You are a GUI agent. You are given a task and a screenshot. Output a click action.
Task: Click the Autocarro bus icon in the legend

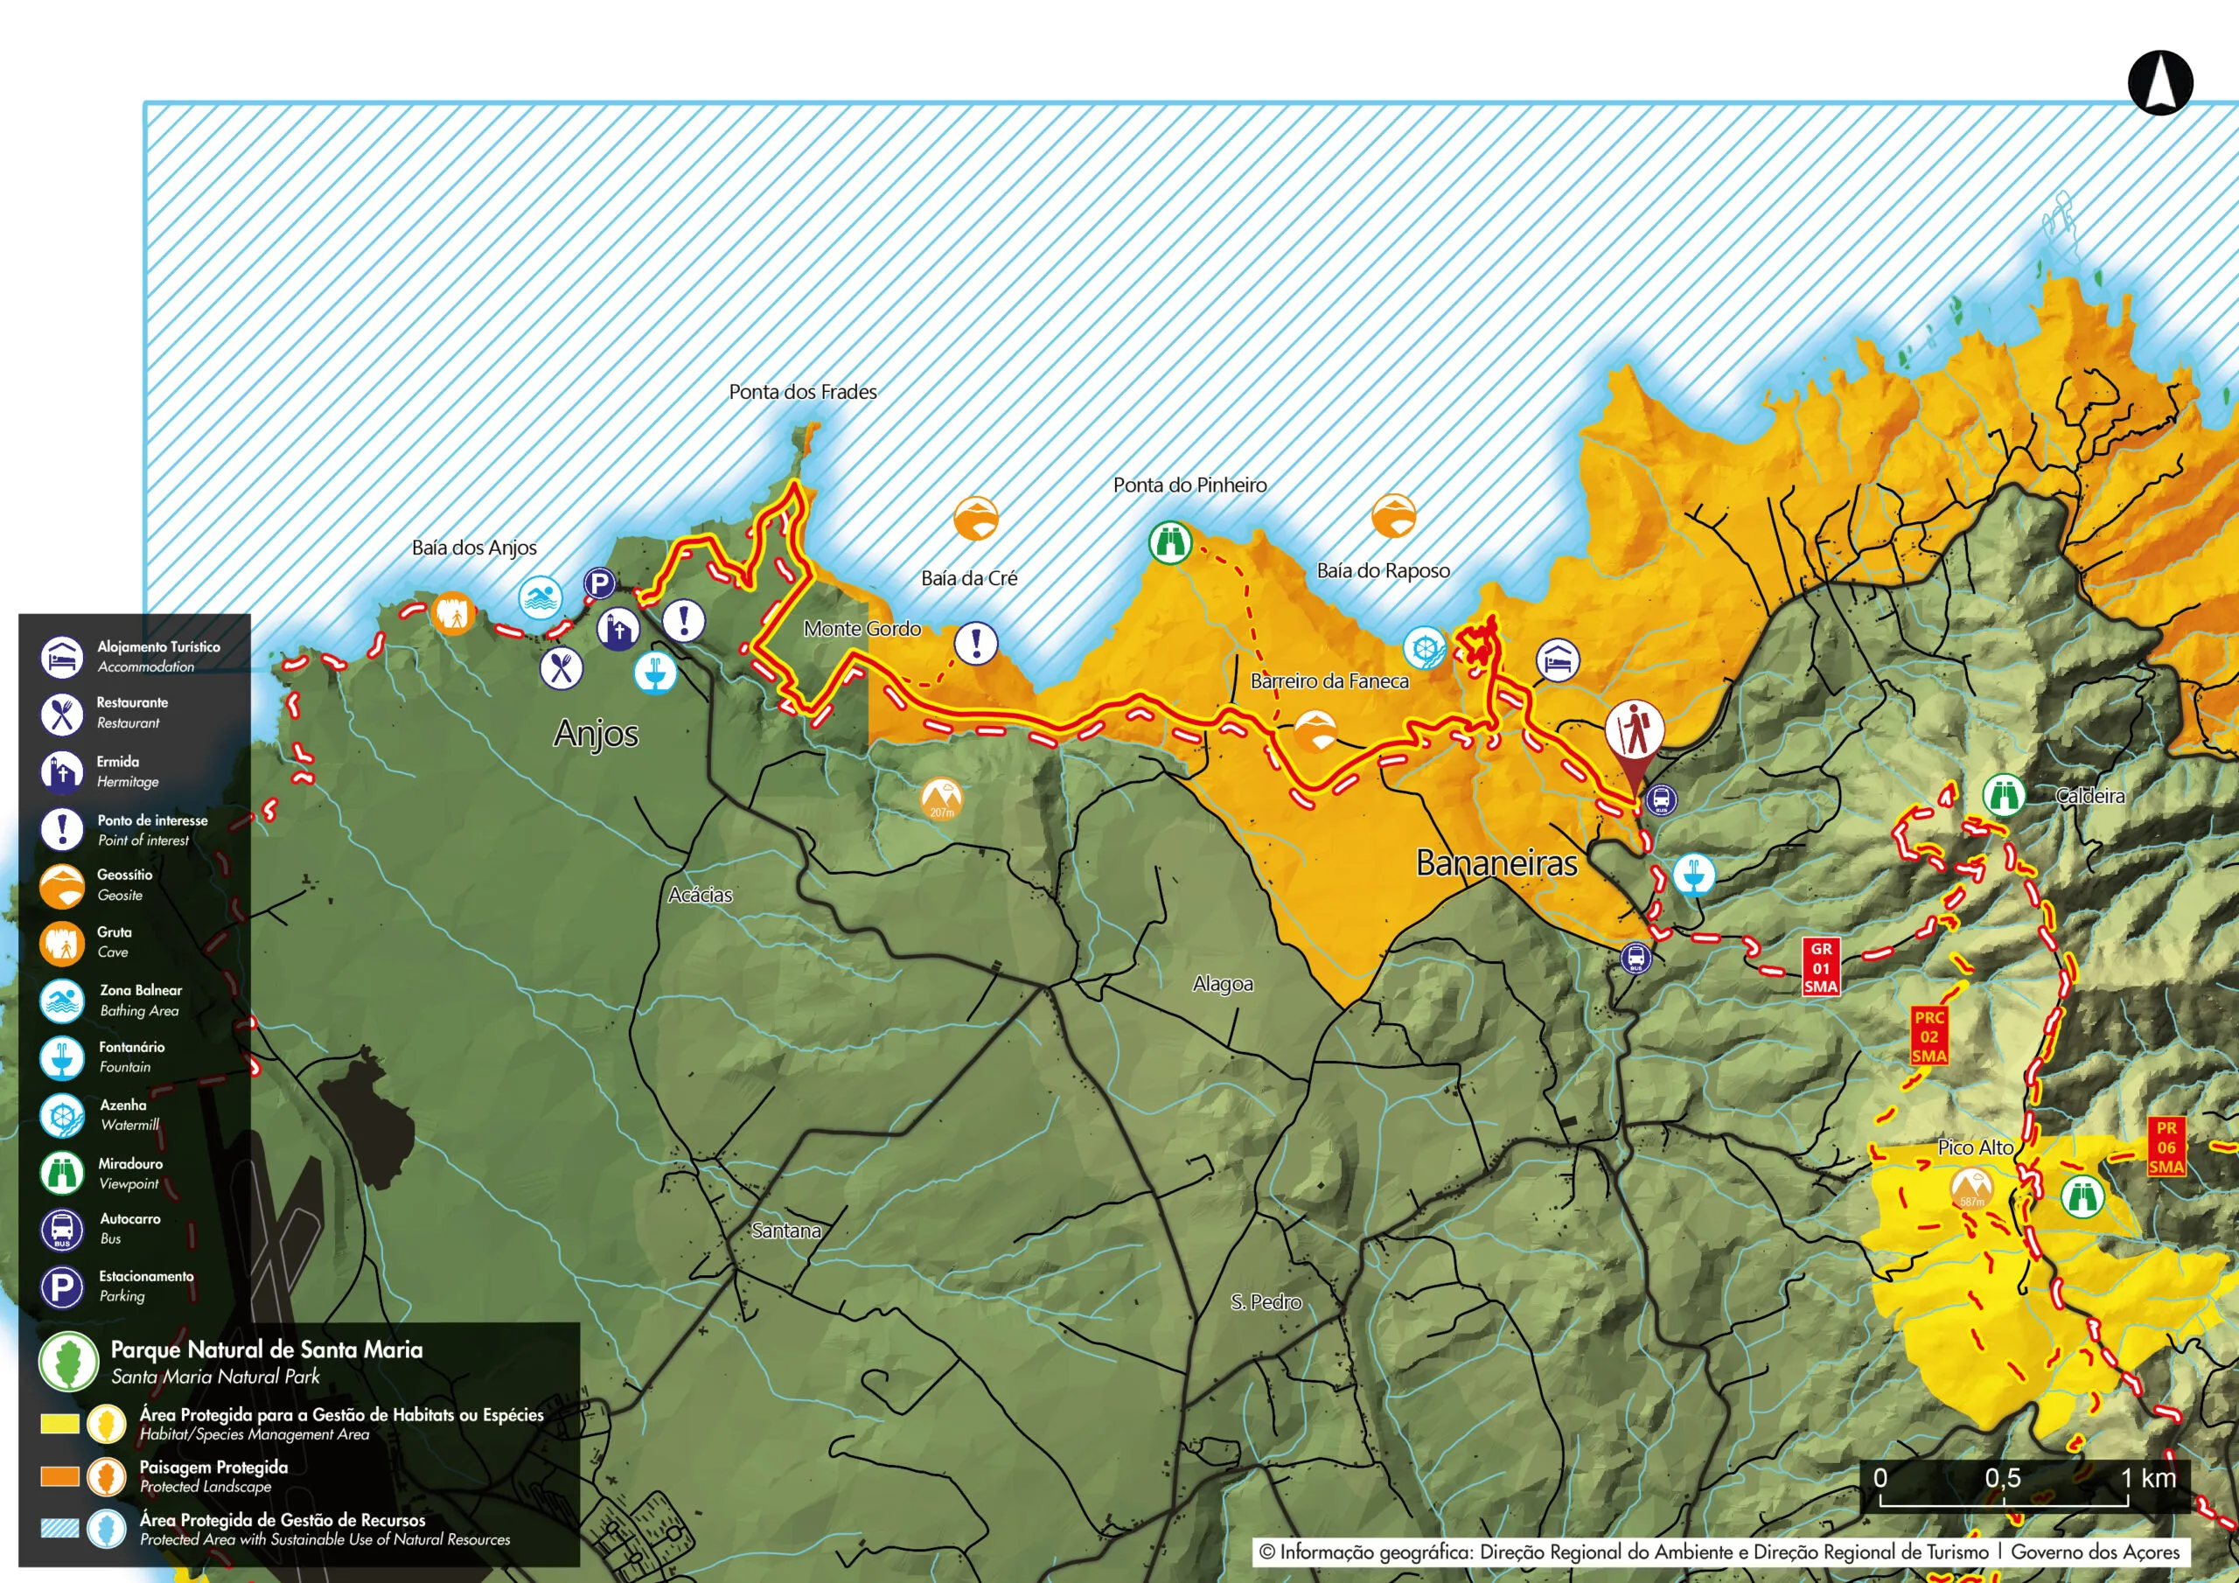(x=62, y=1230)
